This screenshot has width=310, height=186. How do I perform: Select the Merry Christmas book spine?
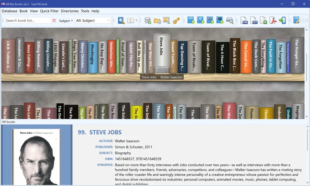(x=83, y=57)
